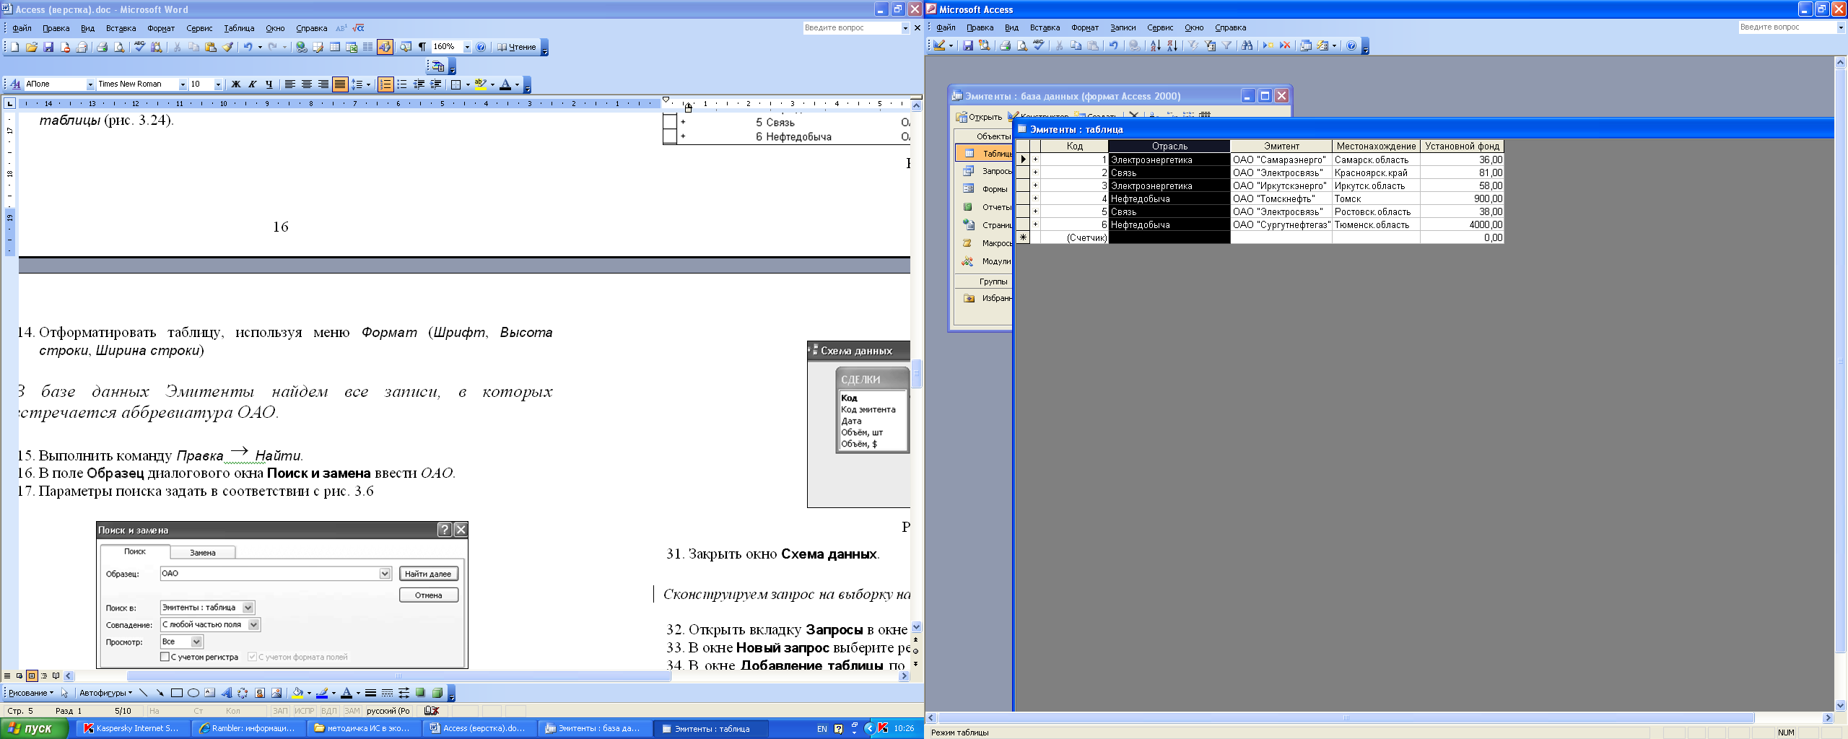Insert a hyperlink in Word

pos(302,47)
